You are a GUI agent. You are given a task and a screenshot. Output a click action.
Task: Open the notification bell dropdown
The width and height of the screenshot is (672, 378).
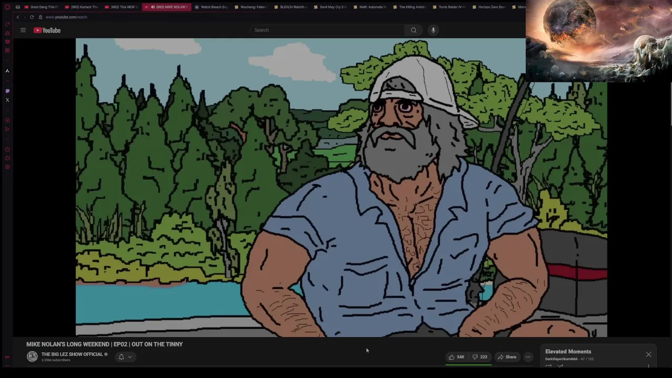pos(125,357)
